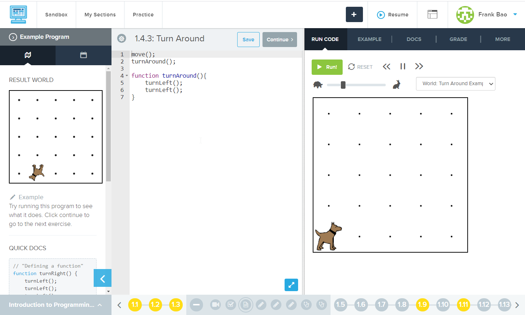
Task: Step forward with the double-right arrows
Action: pyautogui.click(x=419, y=66)
